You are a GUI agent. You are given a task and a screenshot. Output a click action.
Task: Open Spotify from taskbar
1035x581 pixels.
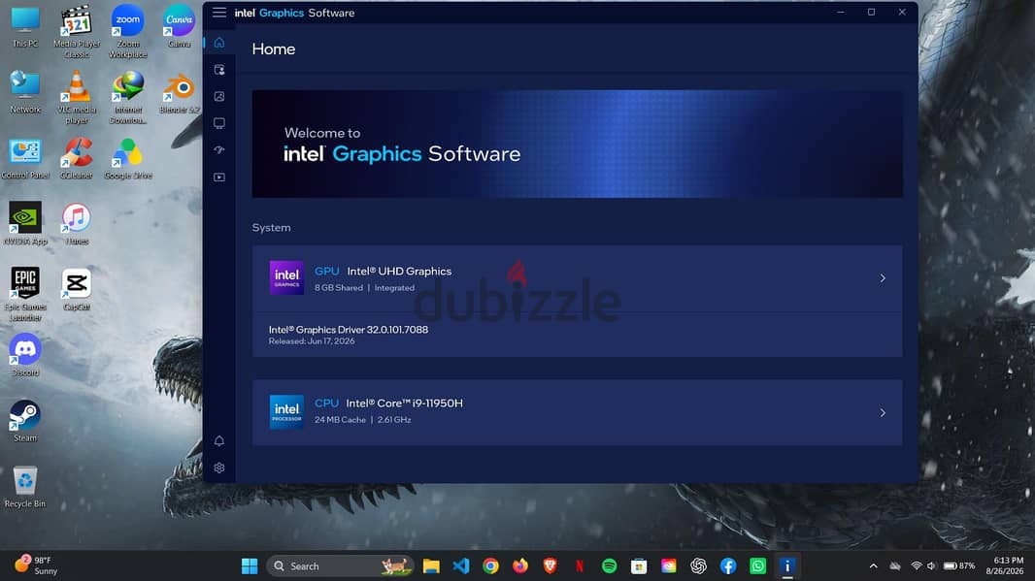pos(609,565)
